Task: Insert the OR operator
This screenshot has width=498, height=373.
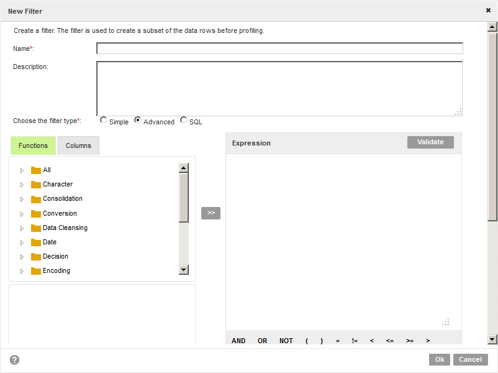Action: 262,341
